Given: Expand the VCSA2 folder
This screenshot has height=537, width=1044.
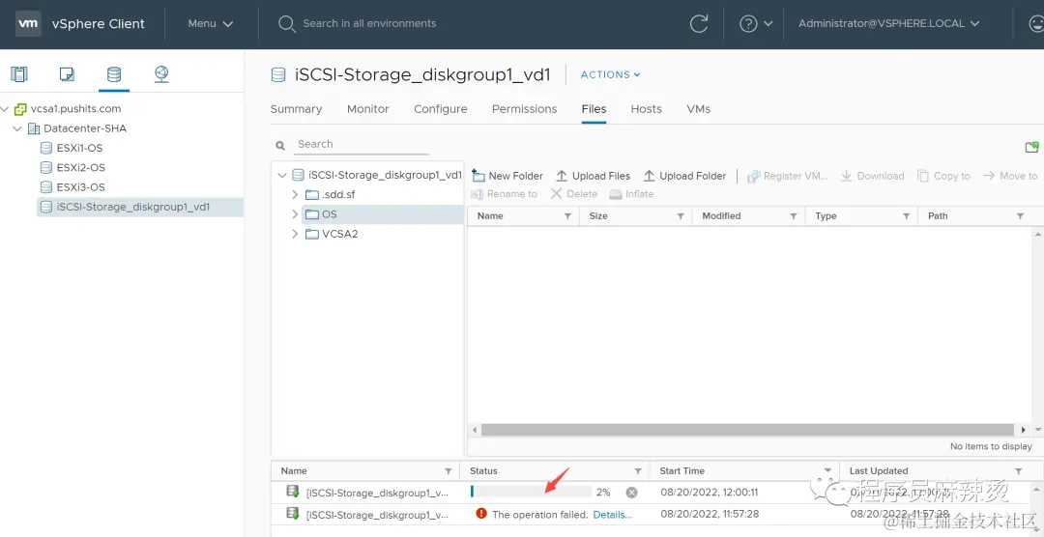Looking at the screenshot, I should tap(295, 235).
